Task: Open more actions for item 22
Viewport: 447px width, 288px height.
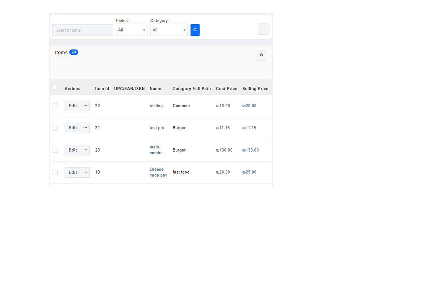Action: click(x=85, y=106)
